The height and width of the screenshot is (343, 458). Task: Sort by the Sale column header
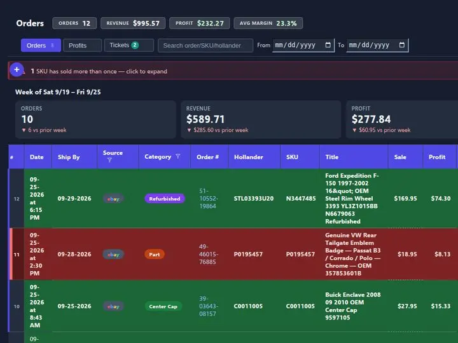tap(405, 157)
